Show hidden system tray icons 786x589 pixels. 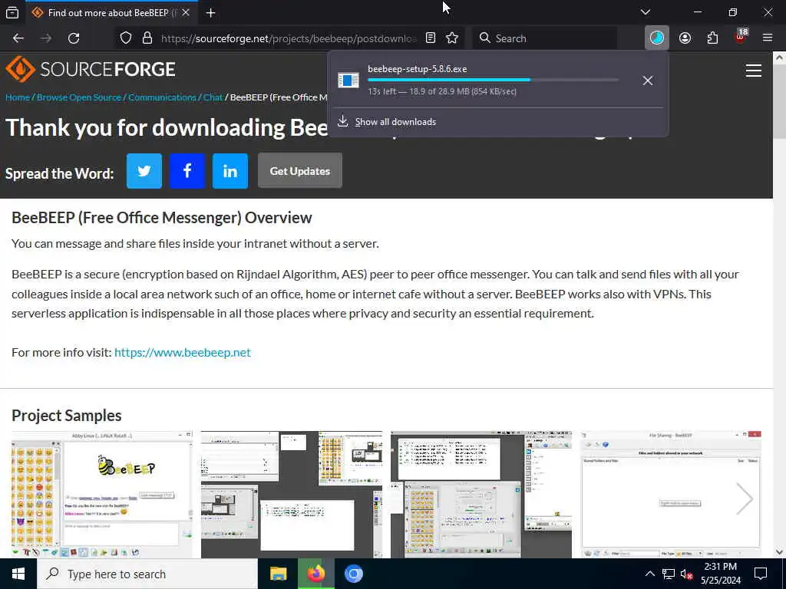coord(649,574)
